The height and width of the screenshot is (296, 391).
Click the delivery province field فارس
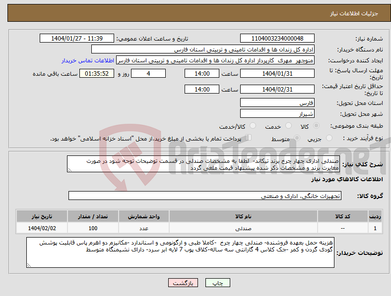click(x=277, y=103)
